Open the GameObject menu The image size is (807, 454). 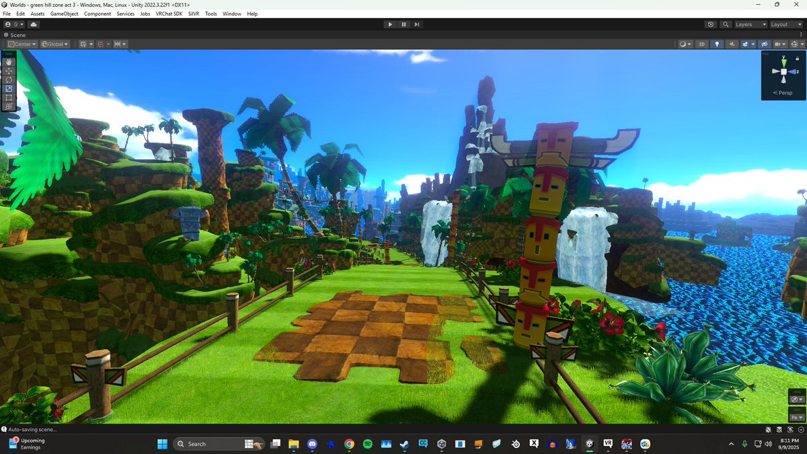tap(64, 13)
